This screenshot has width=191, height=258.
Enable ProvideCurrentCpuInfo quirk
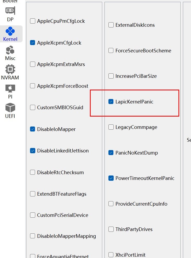pos(111,204)
